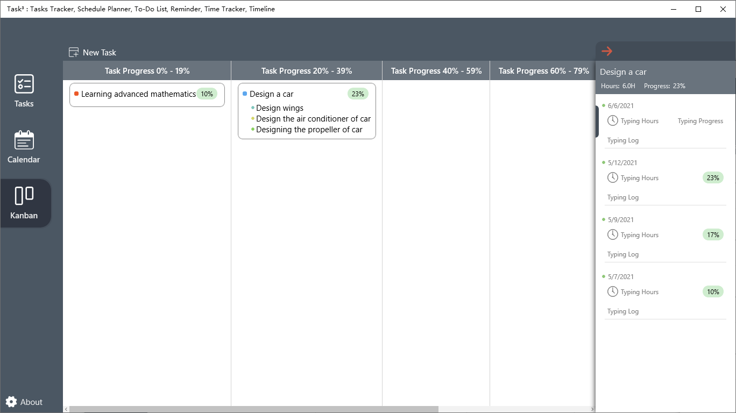The width and height of the screenshot is (736, 413).
Task: Click the scrollbar left arrow
Action: click(66, 409)
